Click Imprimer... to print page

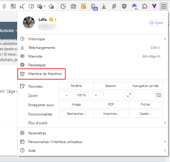111,114
